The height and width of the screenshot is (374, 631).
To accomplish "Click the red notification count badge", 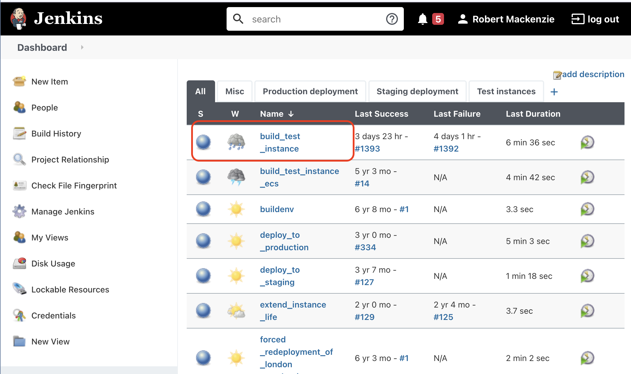I will [x=438, y=19].
